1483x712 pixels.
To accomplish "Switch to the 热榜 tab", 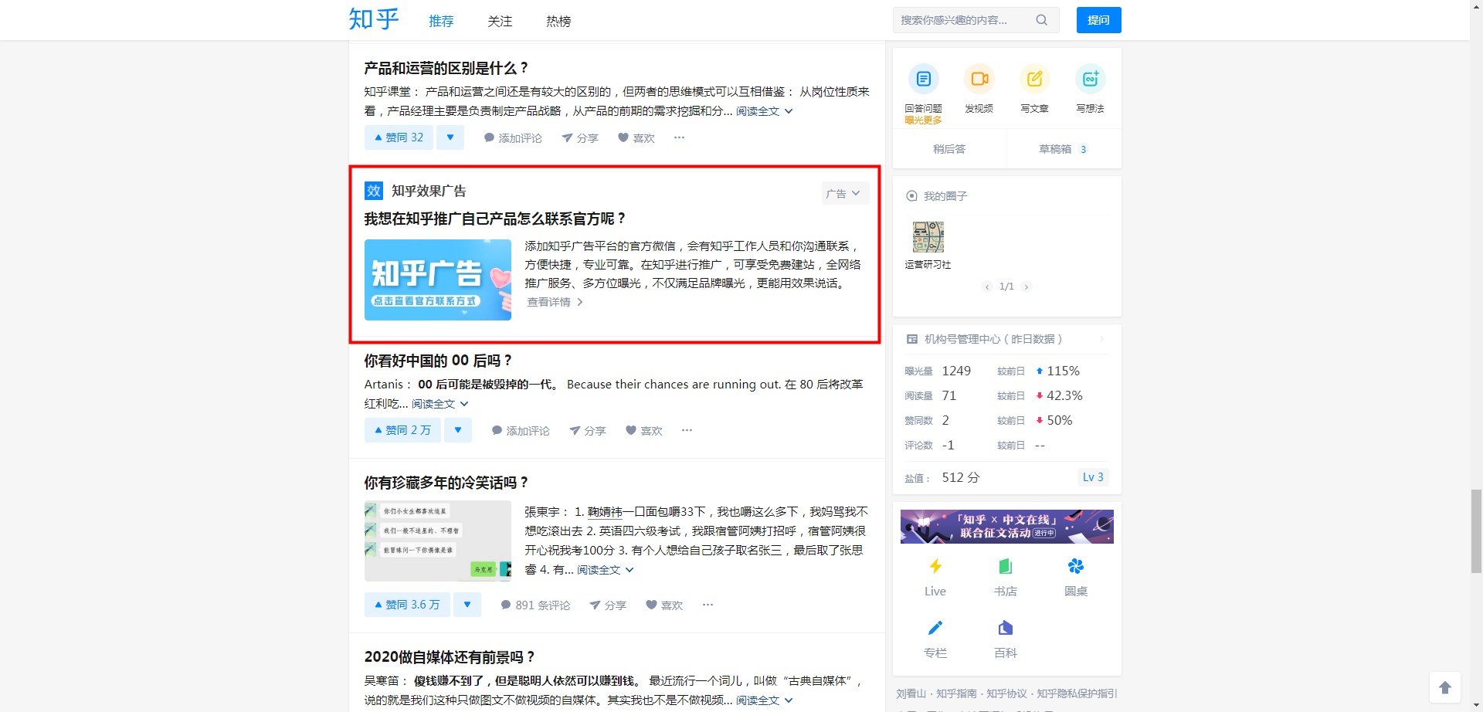I will click(x=558, y=21).
